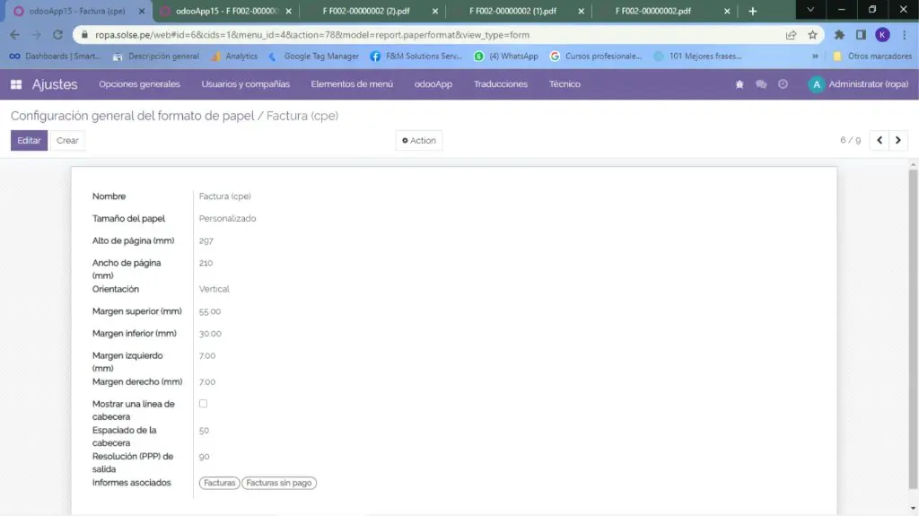Open the conversations chat icon
Image resolution: width=919 pixels, height=516 pixels.
[x=761, y=84]
